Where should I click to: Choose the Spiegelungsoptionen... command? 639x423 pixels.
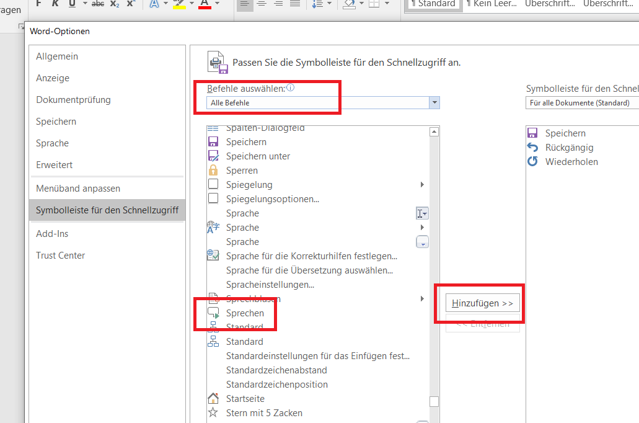(x=319, y=199)
